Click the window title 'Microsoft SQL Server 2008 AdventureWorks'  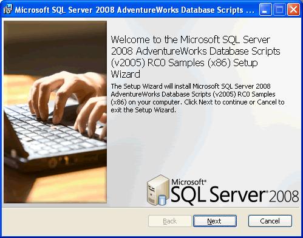[134, 10]
